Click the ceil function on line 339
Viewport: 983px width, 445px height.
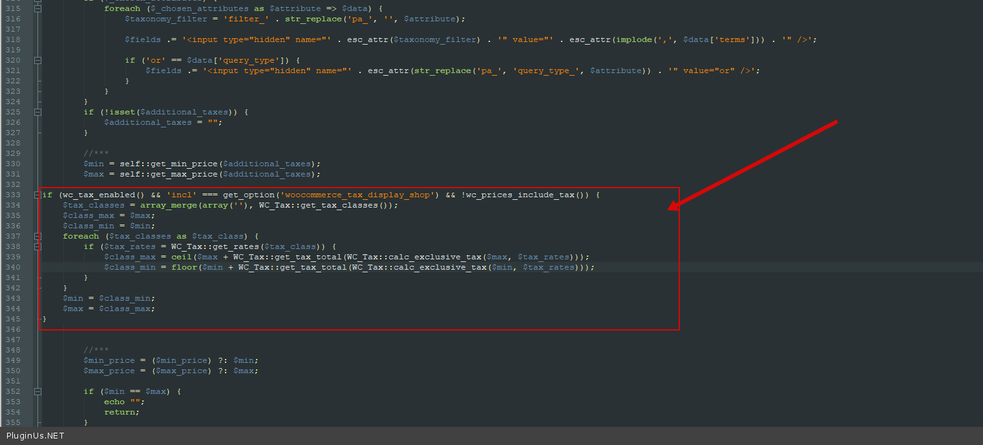pos(181,257)
